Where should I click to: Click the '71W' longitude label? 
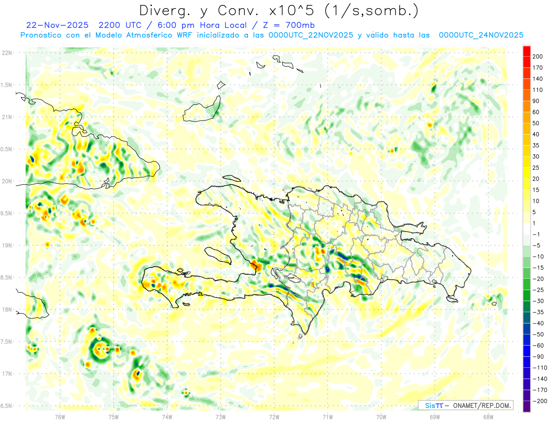pos(327,417)
